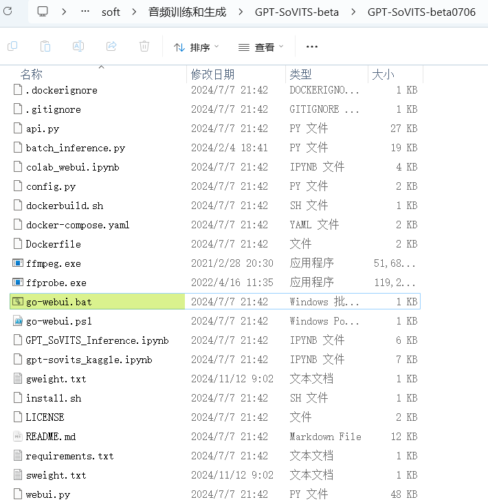Click GPT-SoVITS-beta0706 breadcrumb segment

[421, 12]
